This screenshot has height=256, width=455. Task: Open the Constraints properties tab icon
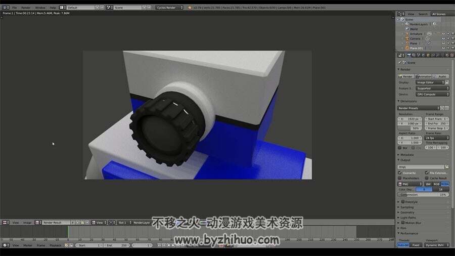[433, 55]
